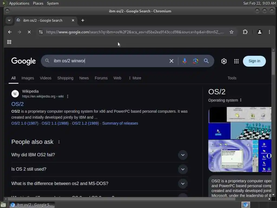Click the Google logo

point(24,61)
